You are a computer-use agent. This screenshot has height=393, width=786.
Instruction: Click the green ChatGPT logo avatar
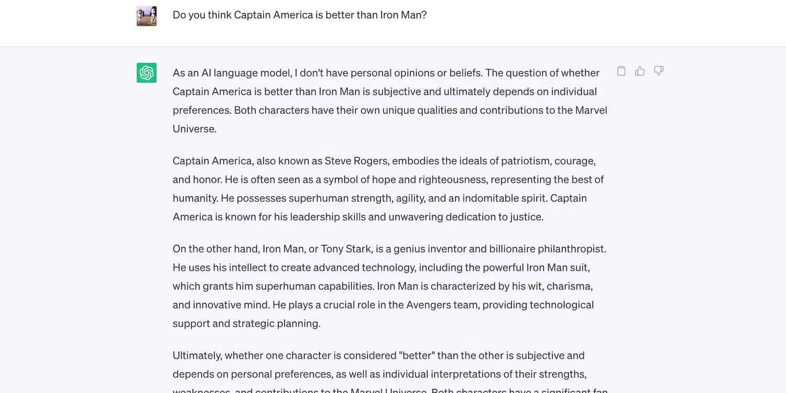tap(147, 73)
